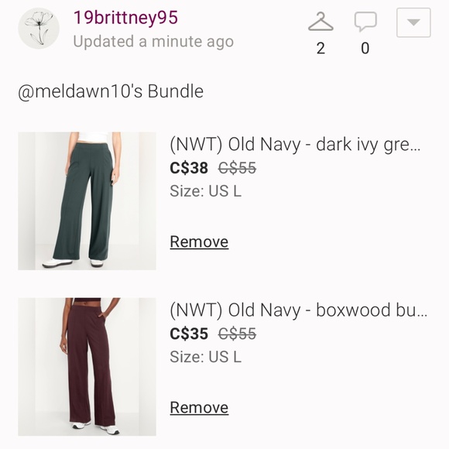Open the dark green pants thumbnail

(x=87, y=201)
